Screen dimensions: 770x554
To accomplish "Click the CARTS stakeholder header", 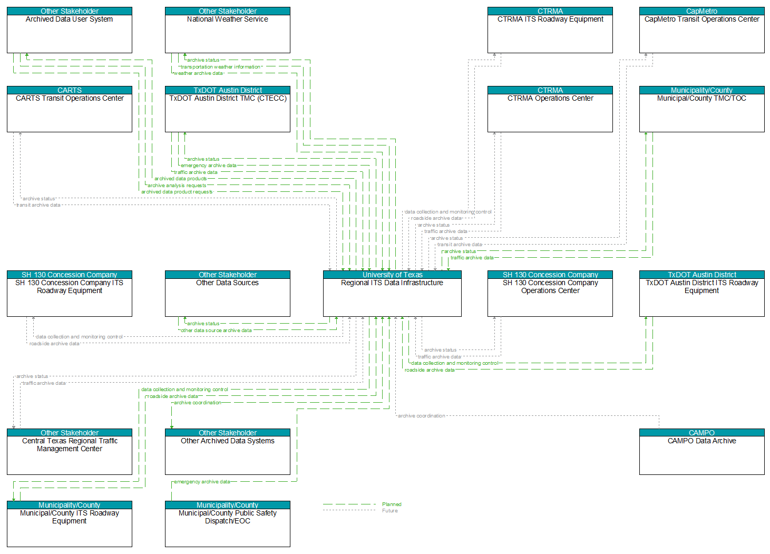I will (70, 90).
